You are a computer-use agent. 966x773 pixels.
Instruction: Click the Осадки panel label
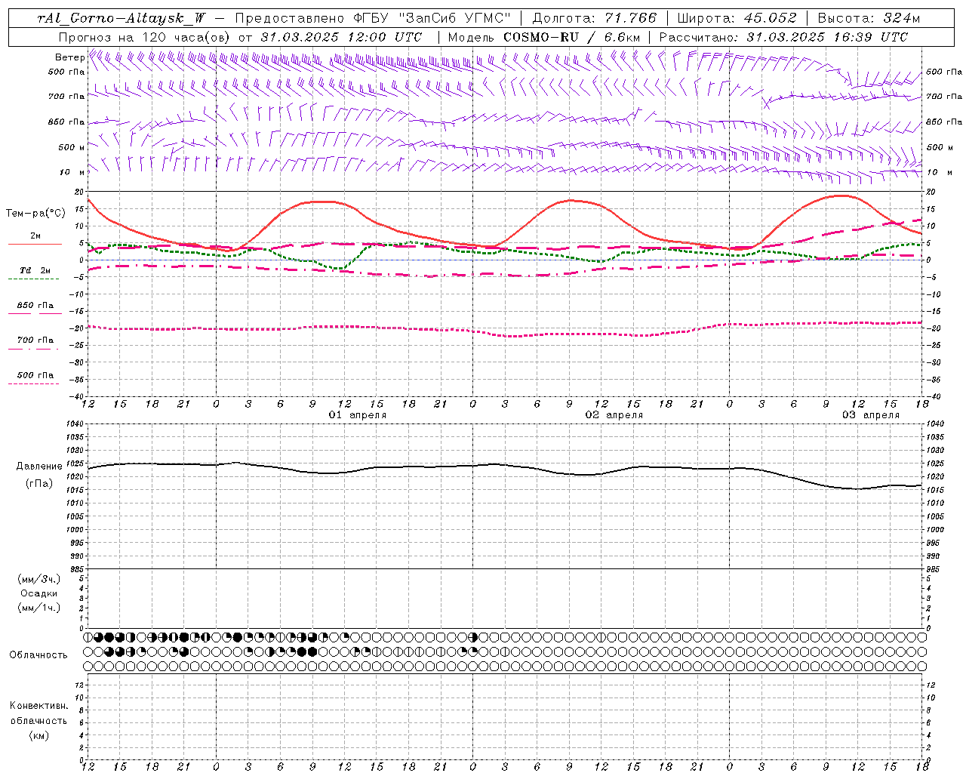(38, 593)
